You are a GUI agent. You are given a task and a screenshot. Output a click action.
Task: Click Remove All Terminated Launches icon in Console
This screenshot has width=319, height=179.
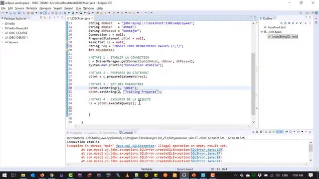(x=261, y=132)
